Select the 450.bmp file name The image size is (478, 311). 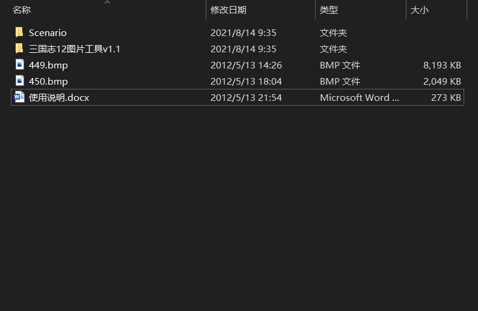click(x=48, y=81)
